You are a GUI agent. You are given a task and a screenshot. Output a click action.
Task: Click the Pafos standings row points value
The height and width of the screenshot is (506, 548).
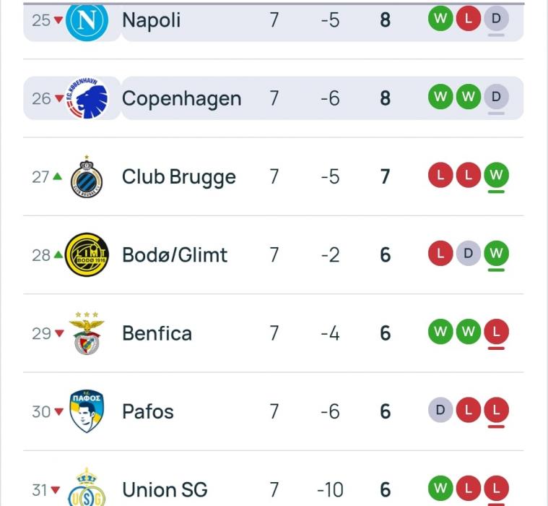click(385, 411)
